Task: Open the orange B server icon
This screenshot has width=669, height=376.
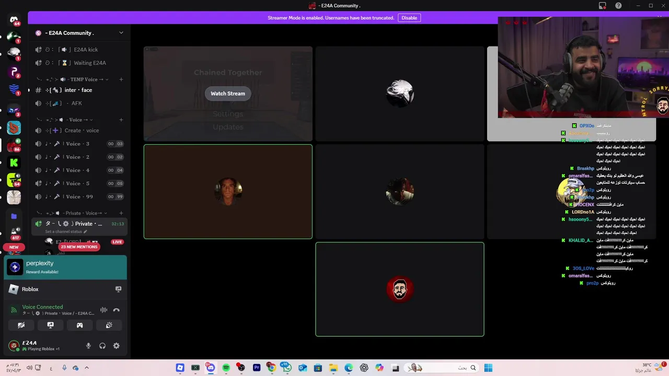Action: coord(14,127)
